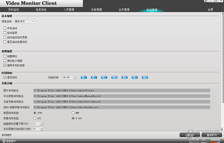
Task: Switch to the 检索回放 playback tab
Action: click(41, 10)
